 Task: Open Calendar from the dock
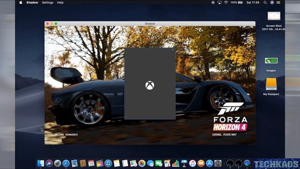click(x=91, y=163)
